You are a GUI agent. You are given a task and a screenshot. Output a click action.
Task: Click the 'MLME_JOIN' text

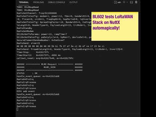click(49, 67)
